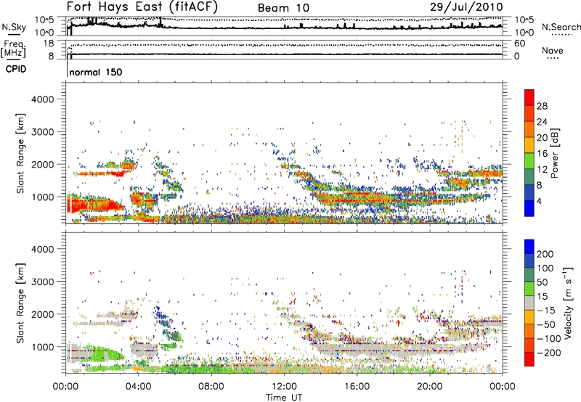581x402 pixels.
Task: Click the "-50" velocity colorbar label
Action: 546,324
